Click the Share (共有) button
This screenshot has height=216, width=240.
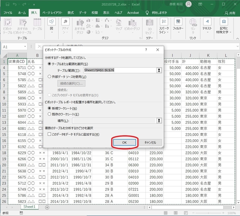click(x=230, y=13)
